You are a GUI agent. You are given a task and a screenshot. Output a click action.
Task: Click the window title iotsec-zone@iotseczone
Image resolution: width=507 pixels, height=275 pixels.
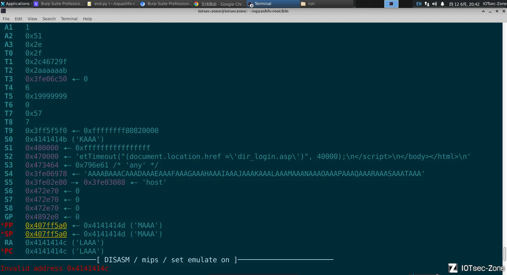coord(243,11)
